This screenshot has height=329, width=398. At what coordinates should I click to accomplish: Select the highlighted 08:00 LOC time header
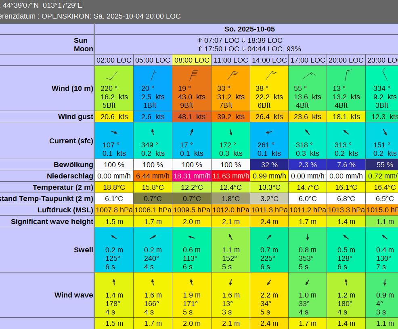(x=192, y=60)
